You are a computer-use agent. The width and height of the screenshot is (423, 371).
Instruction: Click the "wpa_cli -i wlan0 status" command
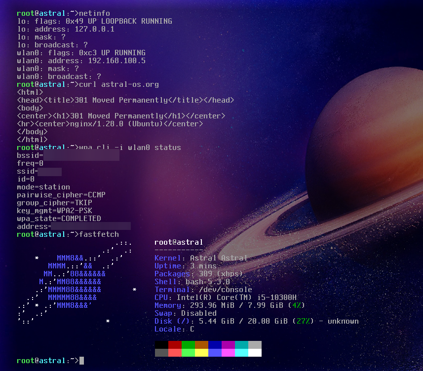pos(130,148)
